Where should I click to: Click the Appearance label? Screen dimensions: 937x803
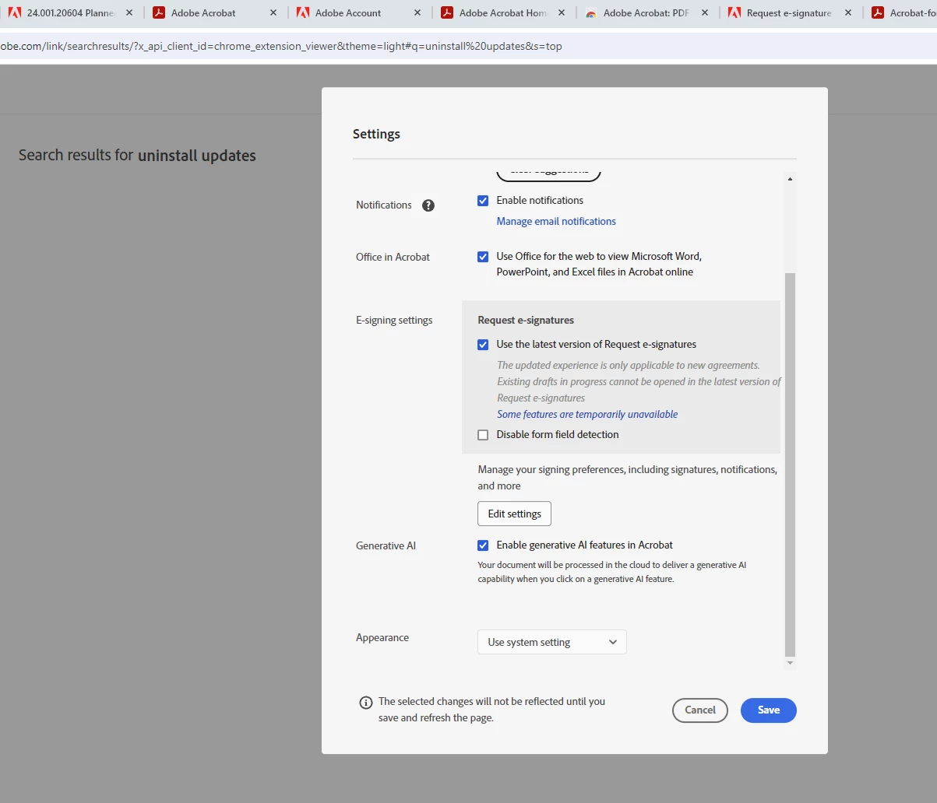(x=382, y=638)
